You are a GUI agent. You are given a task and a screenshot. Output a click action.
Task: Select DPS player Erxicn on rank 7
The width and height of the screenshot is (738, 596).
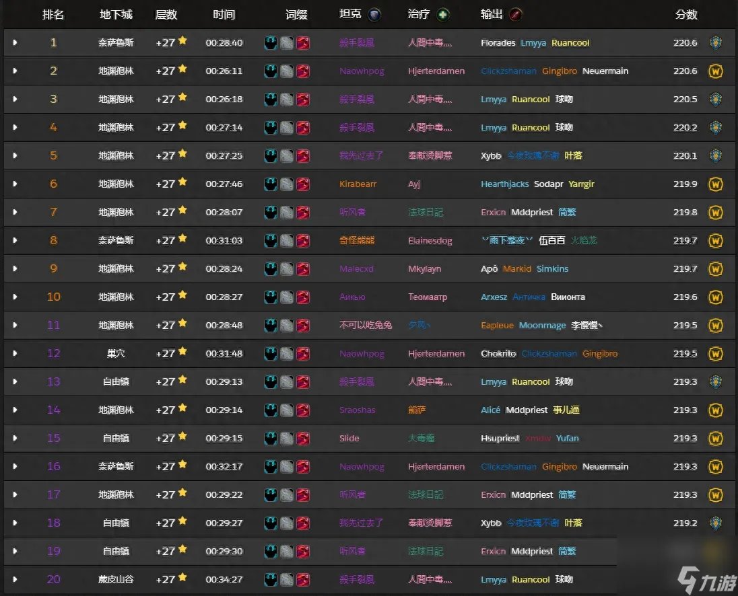pos(492,212)
